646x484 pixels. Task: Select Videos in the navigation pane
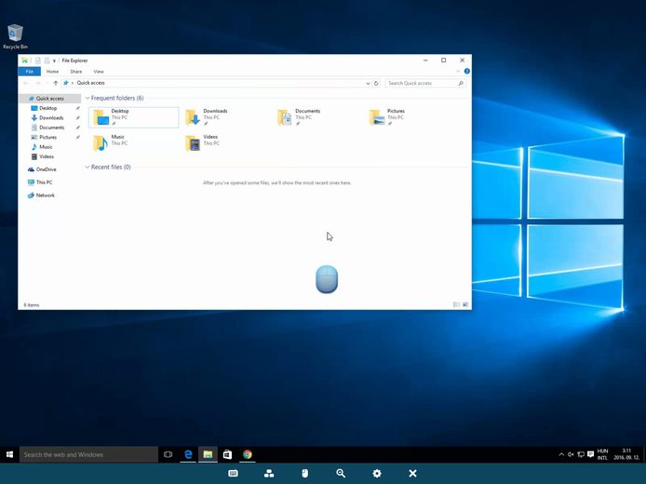point(47,156)
